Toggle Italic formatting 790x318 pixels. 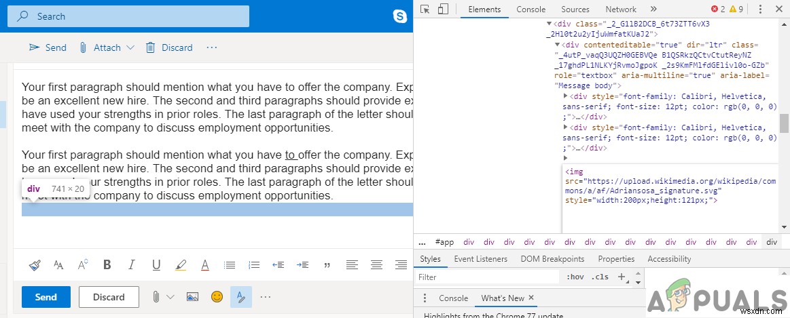(132, 264)
